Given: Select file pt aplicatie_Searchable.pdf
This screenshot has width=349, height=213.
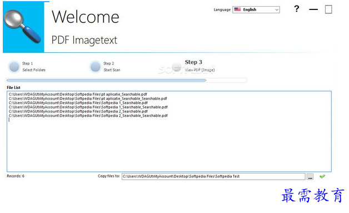Looking at the screenshot, I should coord(78,94).
